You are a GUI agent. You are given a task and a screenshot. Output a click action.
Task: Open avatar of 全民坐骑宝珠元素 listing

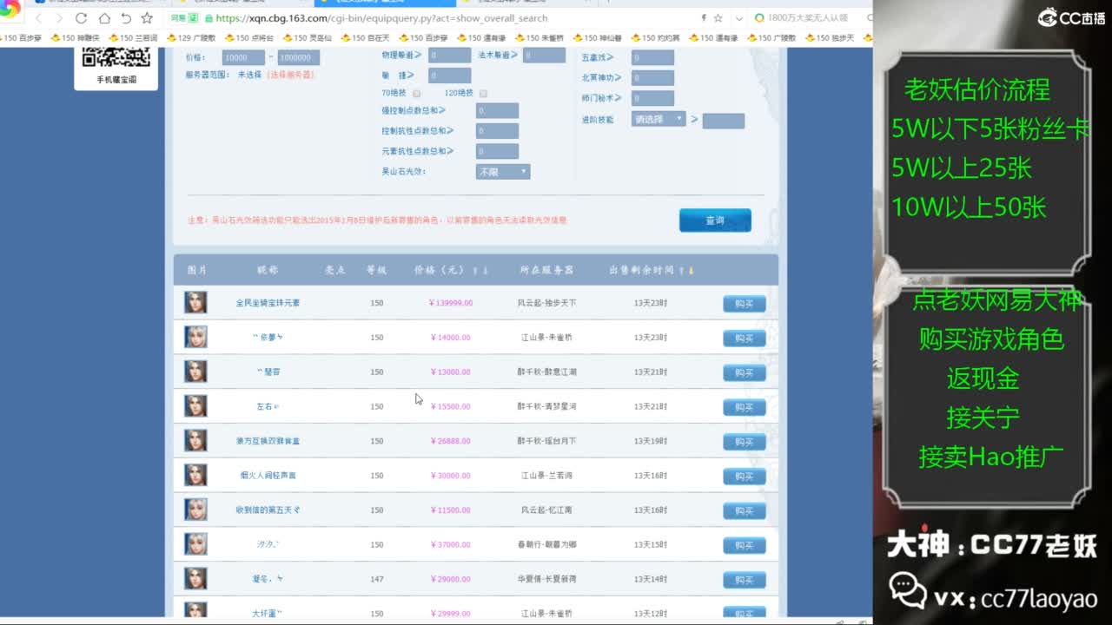pos(195,302)
